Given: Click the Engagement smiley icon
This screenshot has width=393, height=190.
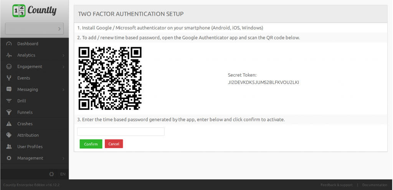Looking at the screenshot, I should 9,67.
